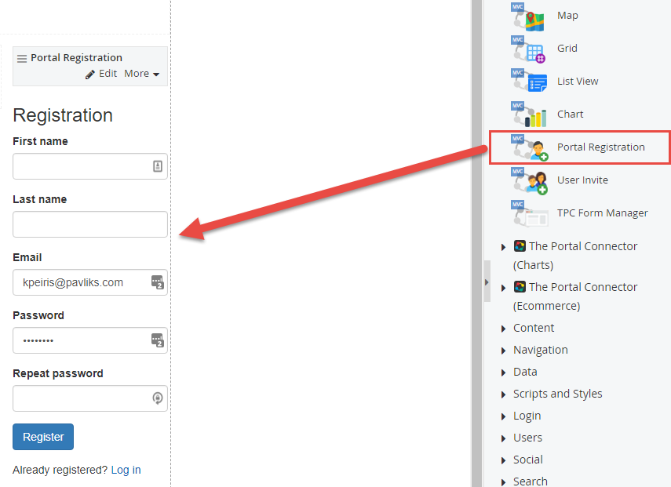Select the Map label in widget list

[567, 16]
